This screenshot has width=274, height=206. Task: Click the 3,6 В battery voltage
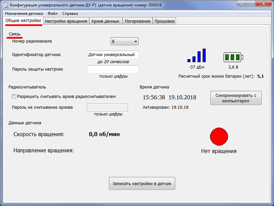click(x=233, y=67)
